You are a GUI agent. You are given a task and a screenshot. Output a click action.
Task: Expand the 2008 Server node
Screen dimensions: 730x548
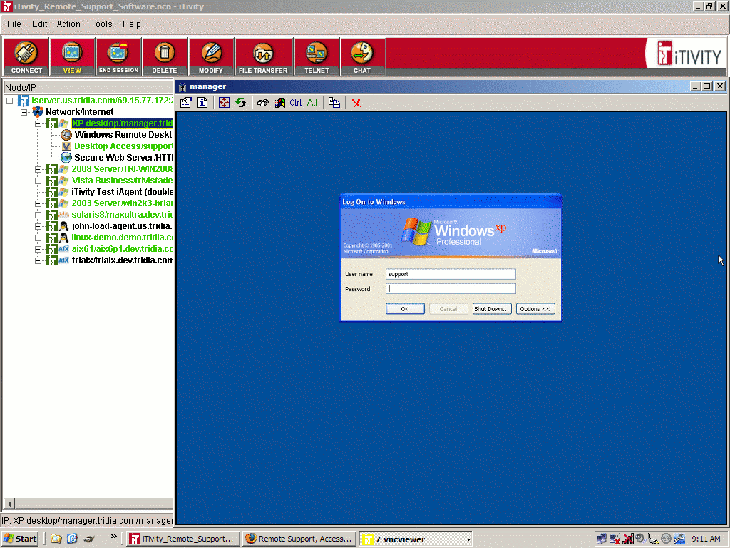click(x=38, y=169)
